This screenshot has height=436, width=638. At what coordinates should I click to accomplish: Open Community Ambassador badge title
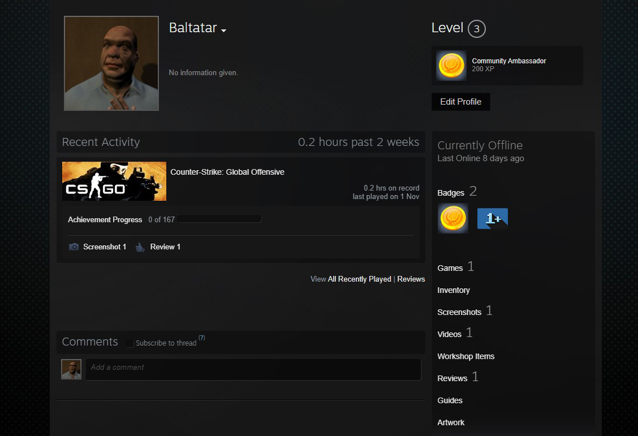coord(508,61)
